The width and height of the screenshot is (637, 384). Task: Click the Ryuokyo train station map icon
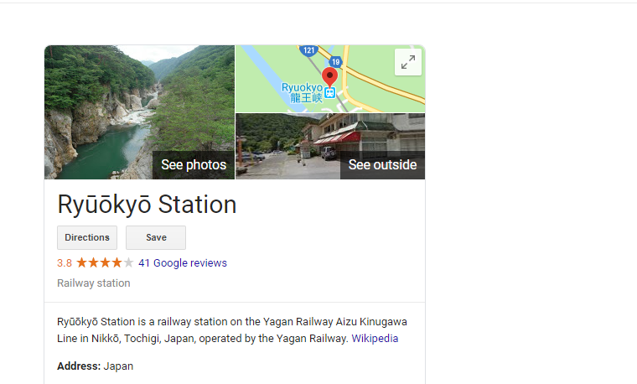330,93
